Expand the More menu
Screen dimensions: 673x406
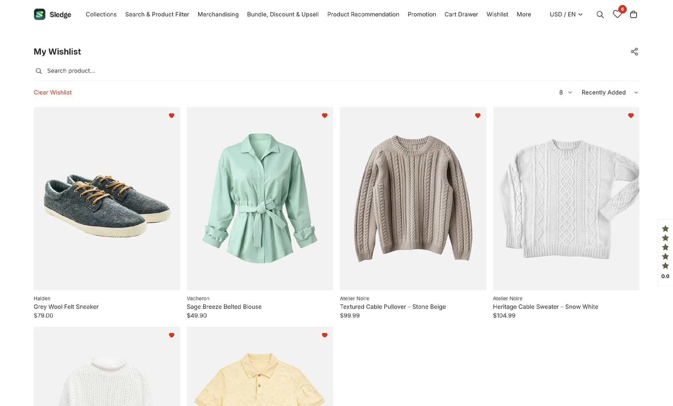pyautogui.click(x=524, y=14)
